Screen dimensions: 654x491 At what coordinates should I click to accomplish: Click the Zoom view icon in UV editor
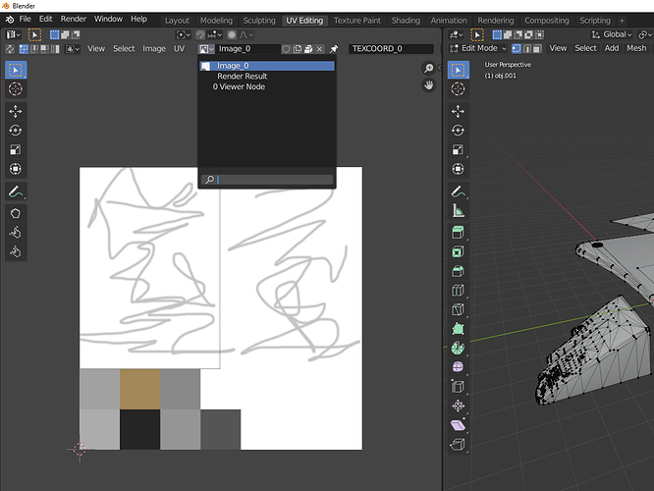[x=428, y=68]
